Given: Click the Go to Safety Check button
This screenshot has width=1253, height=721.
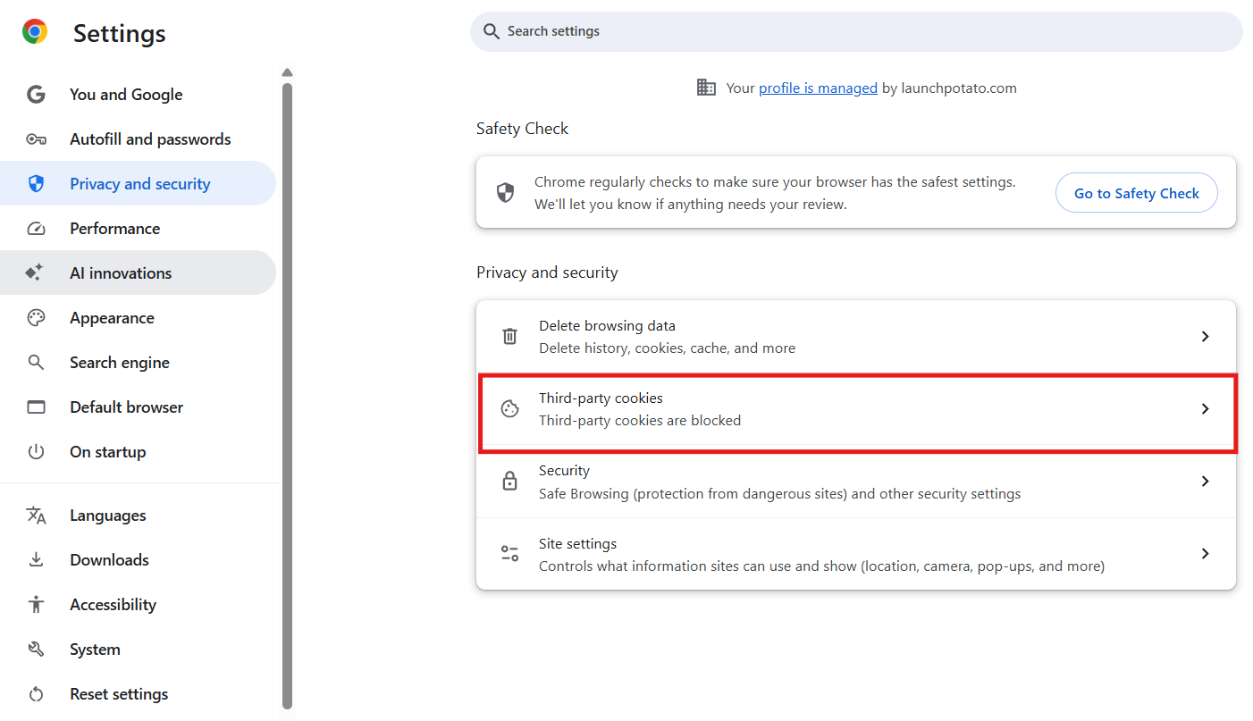Looking at the screenshot, I should (x=1137, y=193).
